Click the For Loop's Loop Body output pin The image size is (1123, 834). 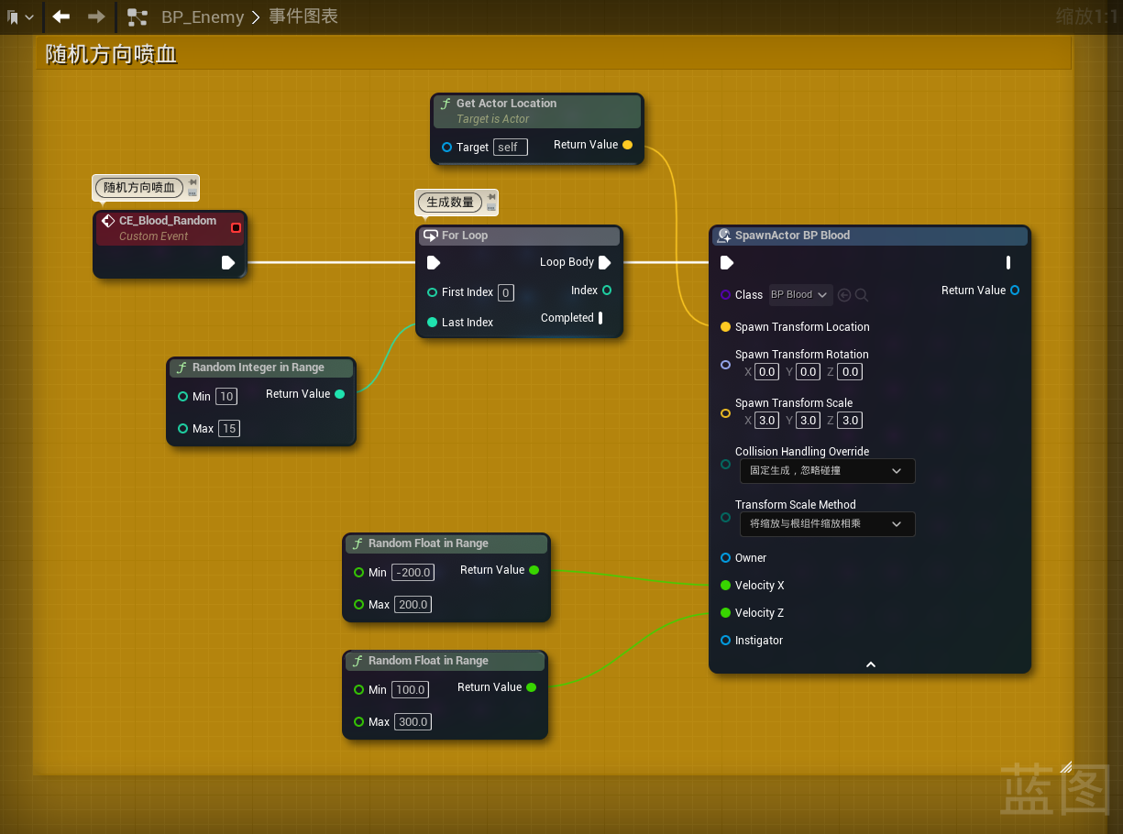click(x=604, y=262)
